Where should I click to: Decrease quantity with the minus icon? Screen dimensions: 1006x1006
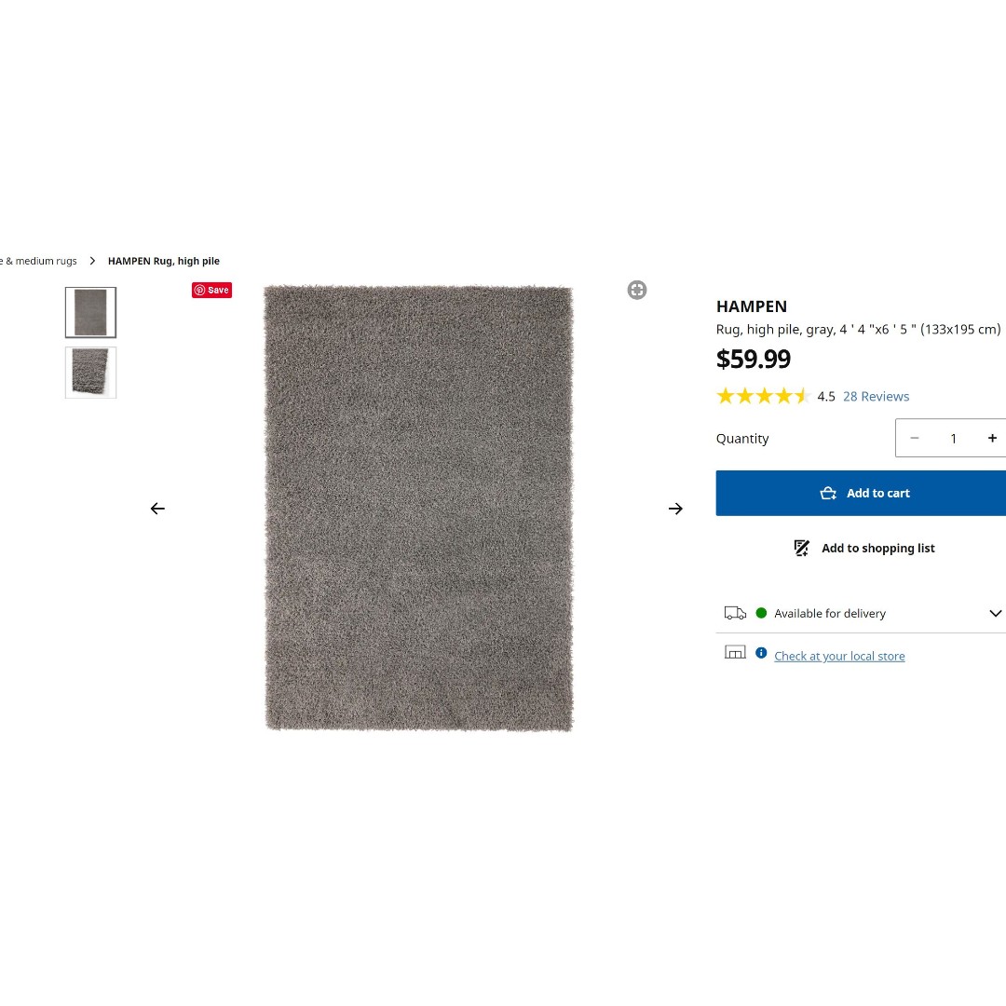[x=915, y=438]
